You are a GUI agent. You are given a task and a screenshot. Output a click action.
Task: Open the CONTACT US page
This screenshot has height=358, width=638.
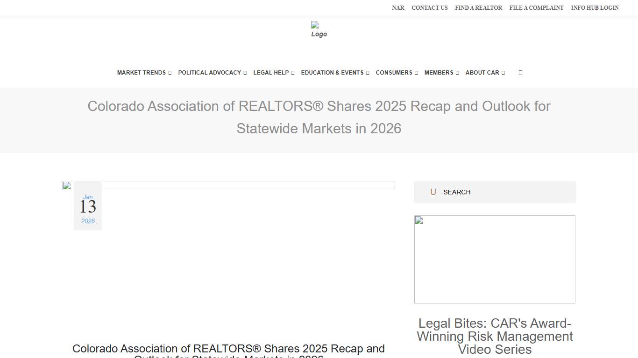(429, 8)
